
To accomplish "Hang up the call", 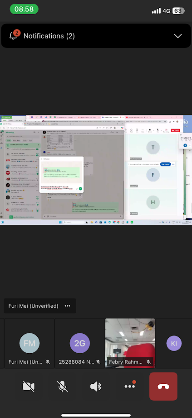I will (x=163, y=386).
